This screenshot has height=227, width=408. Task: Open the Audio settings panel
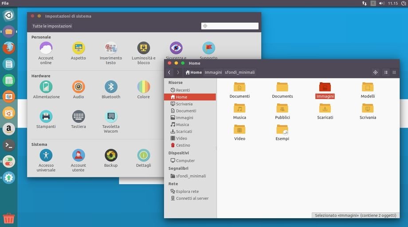[x=78, y=87]
